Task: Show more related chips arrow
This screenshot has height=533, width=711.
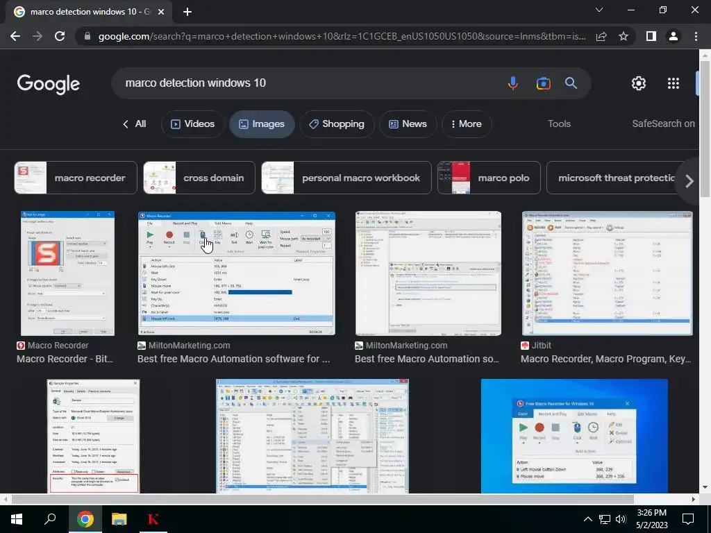Action: pos(689,181)
